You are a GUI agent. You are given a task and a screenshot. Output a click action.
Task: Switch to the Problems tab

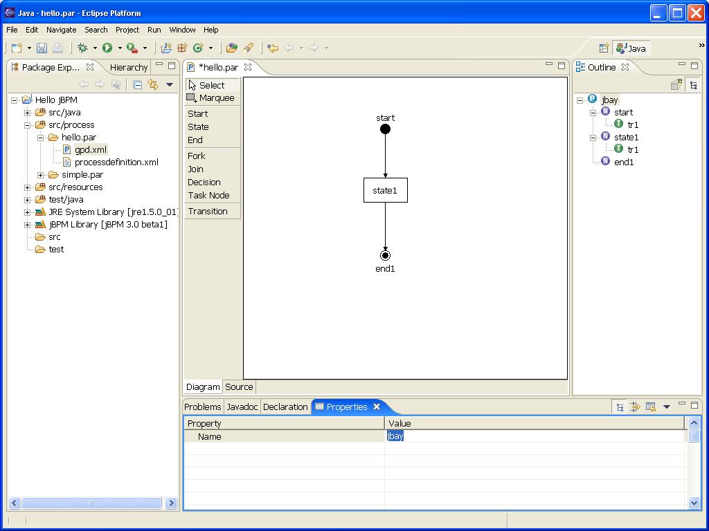(202, 407)
